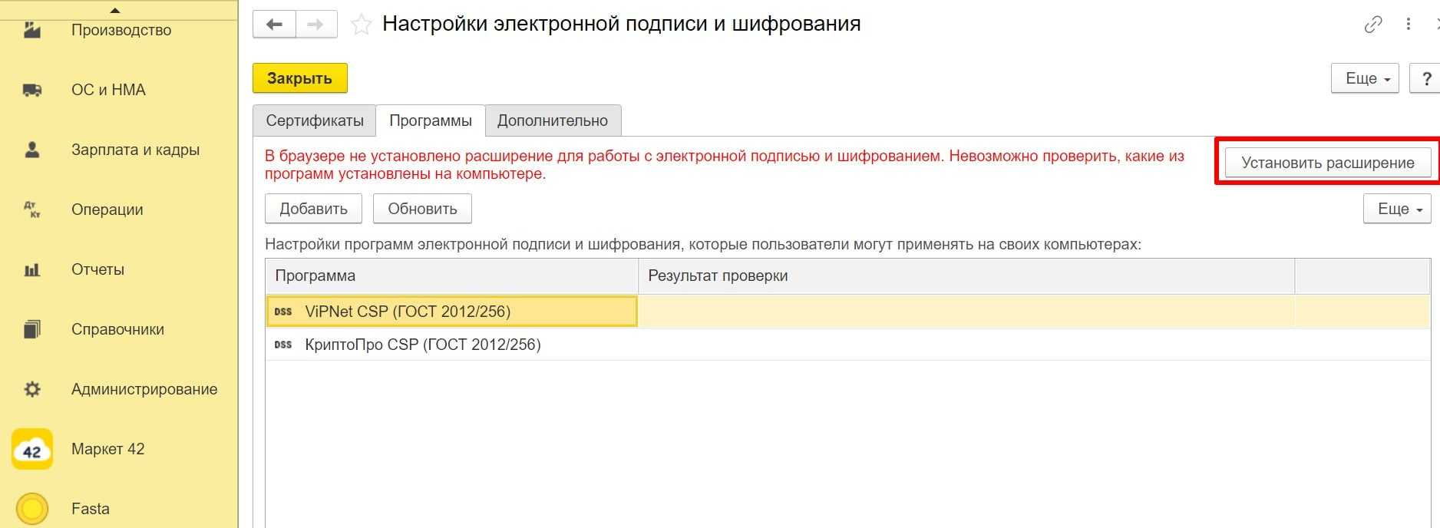
Task: Click the ОС и НМА truck icon
Action: coord(32,90)
